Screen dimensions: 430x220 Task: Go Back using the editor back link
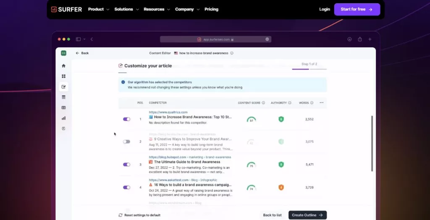point(82,53)
